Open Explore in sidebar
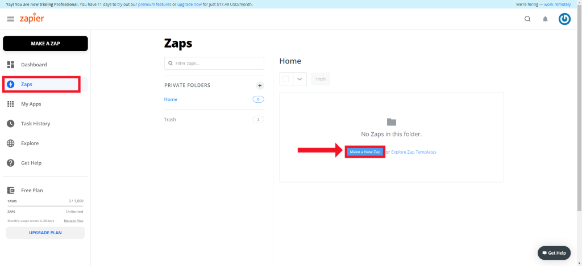Viewport: 582px width, 266px height. point(30,143)
